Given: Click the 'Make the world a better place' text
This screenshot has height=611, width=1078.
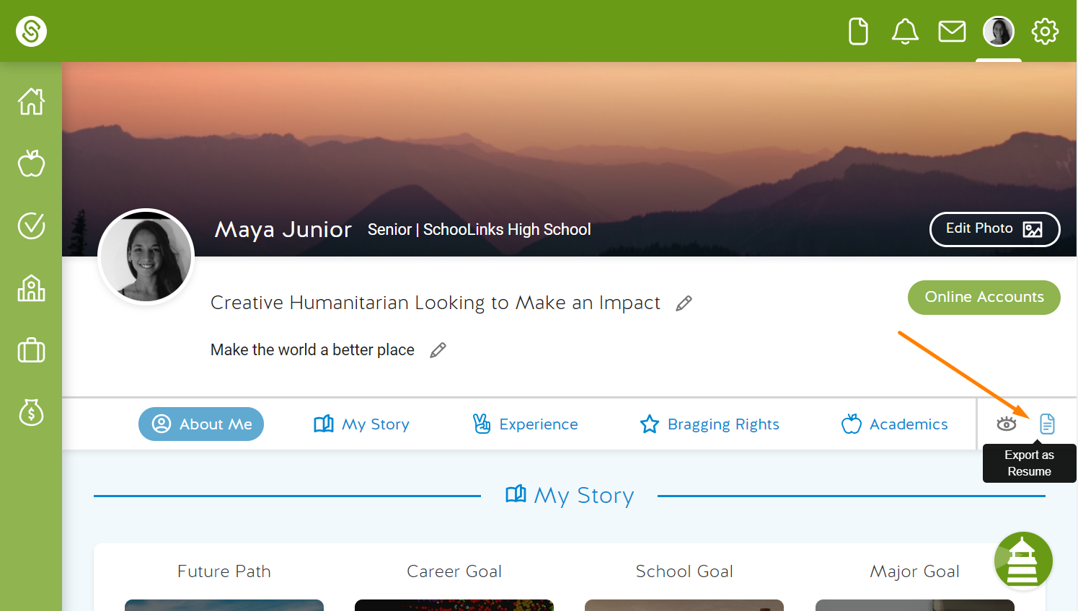Looking at the screenshot, I should pyautogui.click(x=312, y=350).
